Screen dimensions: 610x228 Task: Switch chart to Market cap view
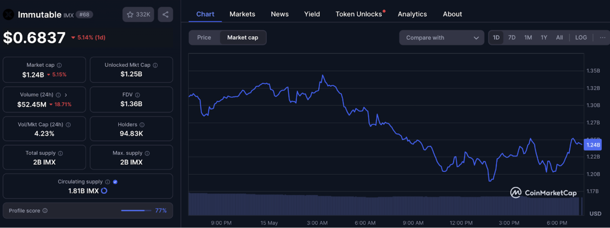[243, 37]
